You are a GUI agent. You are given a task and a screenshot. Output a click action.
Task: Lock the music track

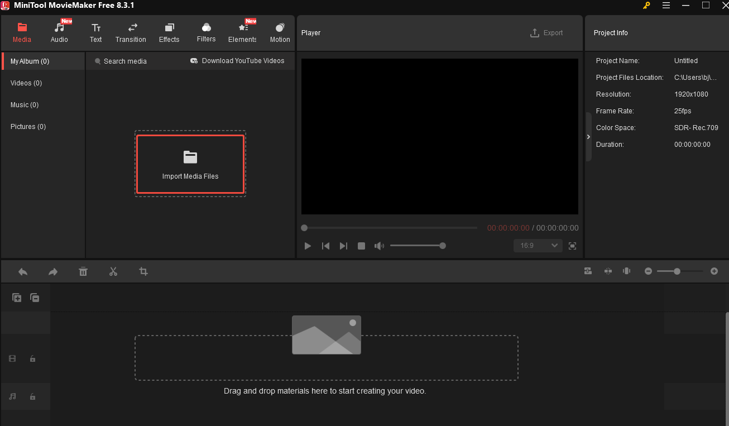click(32, 396)
